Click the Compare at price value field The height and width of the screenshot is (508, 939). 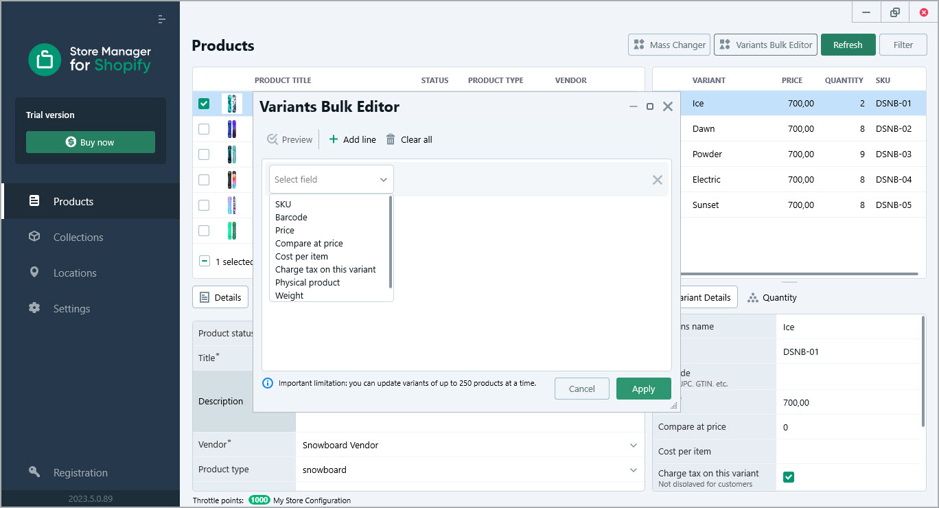(848, 427)
